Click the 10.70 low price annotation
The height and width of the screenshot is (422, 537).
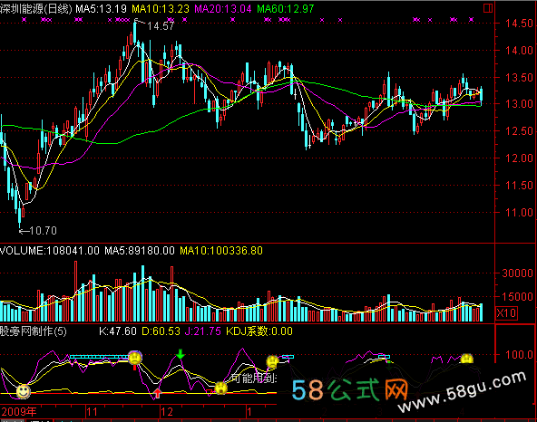pyautogui.click(x=44, y=231)
